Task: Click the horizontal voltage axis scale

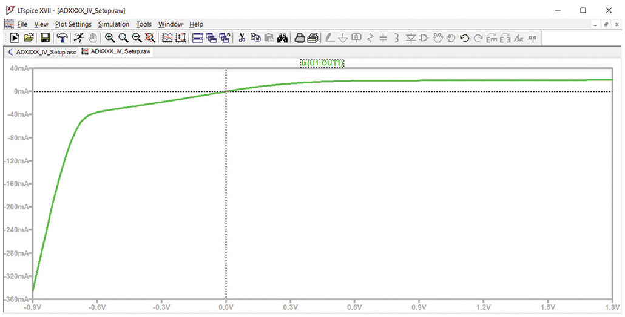Action: 322,306
